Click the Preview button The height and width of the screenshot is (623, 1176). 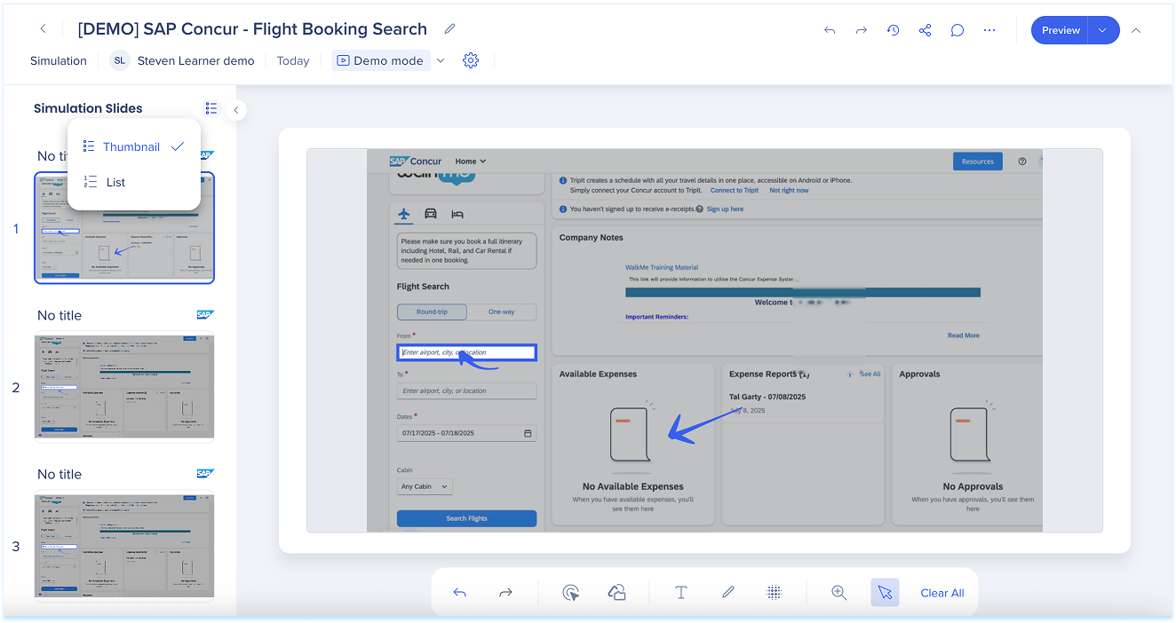1061,30
